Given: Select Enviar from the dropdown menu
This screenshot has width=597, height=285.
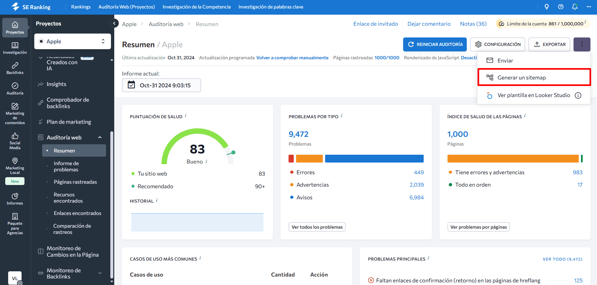Looking at the screenshot, I should click(x=534, y=61).
